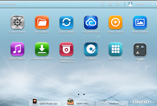Go to first desktop page dot
Image resolution: width=157 pixels, height=106 pixels.
click(73, 94)
